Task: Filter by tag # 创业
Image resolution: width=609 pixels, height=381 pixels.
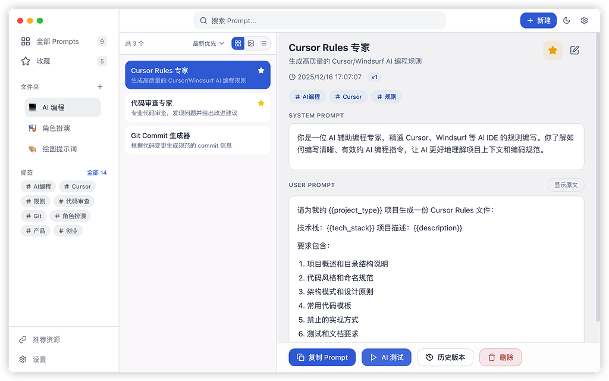Action: click(68, 231)
